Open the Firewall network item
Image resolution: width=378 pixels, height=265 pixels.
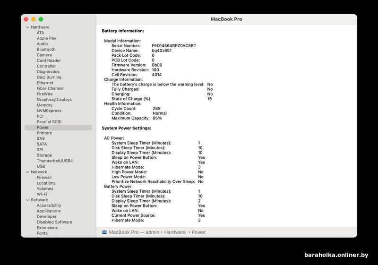[x=44, y=178]
